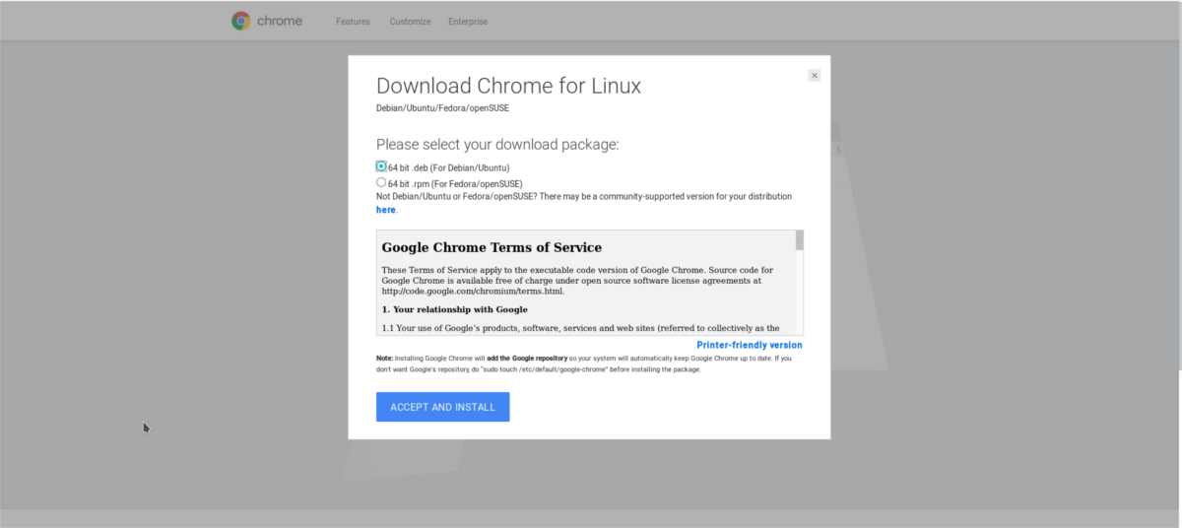Close the Download Chrome for Linux dialog

(814, 75)
